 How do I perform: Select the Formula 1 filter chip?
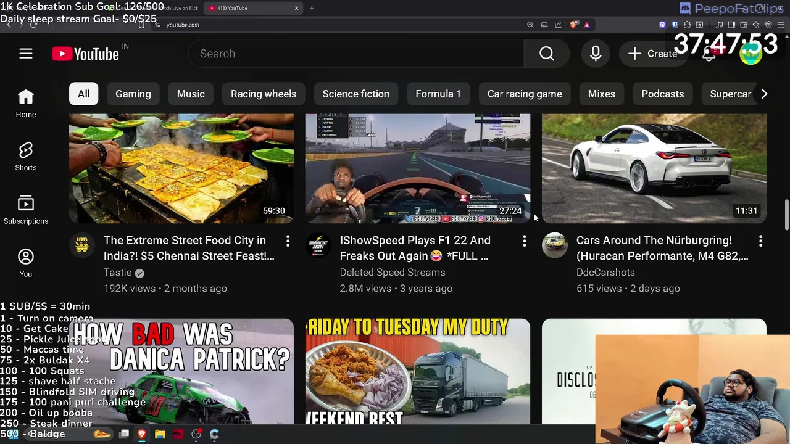tap(438, 94)
